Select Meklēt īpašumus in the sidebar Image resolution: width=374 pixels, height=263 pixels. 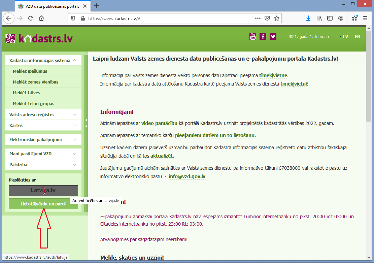pyautogui.click(x=30, y=71)
